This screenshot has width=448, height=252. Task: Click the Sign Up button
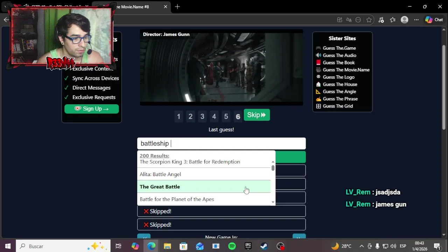point(92,109)
